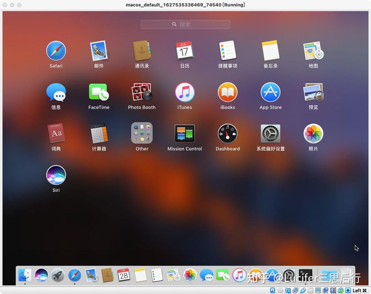Open 系统偏好设置 (System Preferences)
Image resolution: width=371 pixels, height=294 pixels.
[x=271, y=133]
